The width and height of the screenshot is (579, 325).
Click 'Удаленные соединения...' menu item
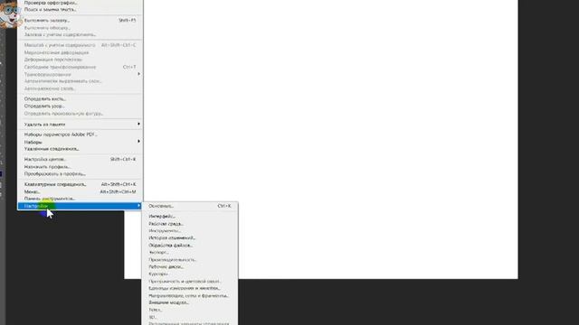pos(80,149)
